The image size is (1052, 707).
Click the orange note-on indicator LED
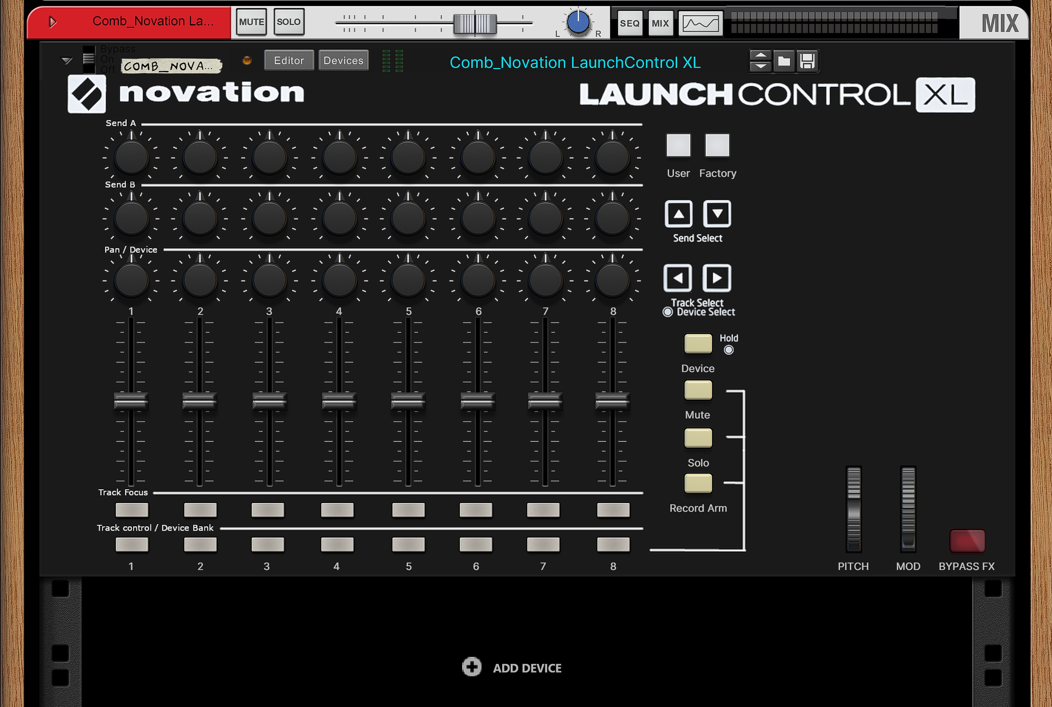point(247,60)
